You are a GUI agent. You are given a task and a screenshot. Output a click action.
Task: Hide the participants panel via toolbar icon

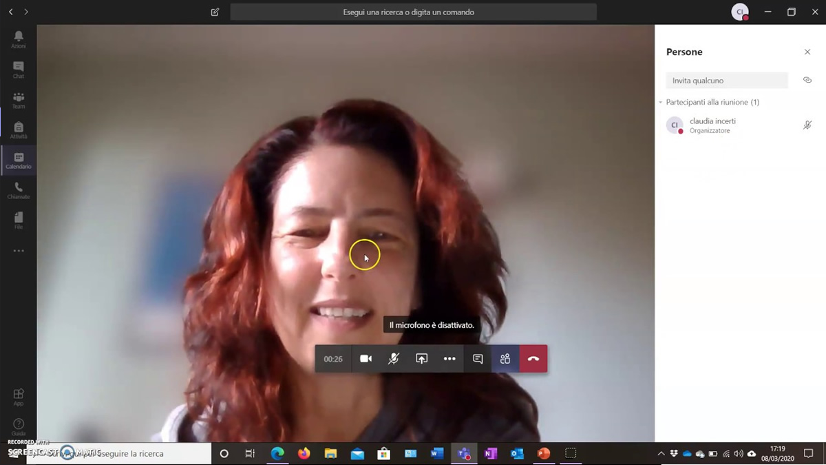[505, 359]
